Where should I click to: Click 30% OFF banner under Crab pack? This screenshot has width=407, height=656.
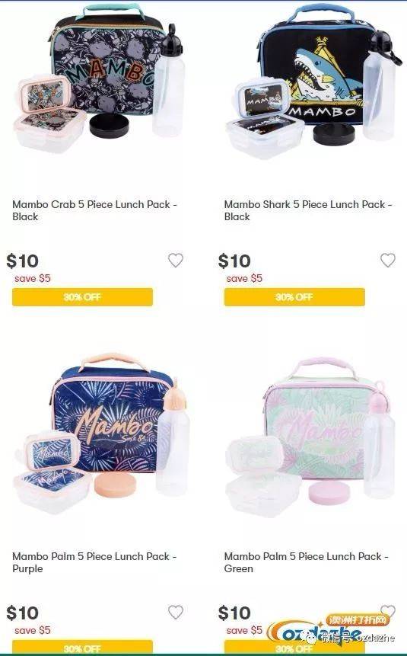pyautogui.click(x=82, y=297)
